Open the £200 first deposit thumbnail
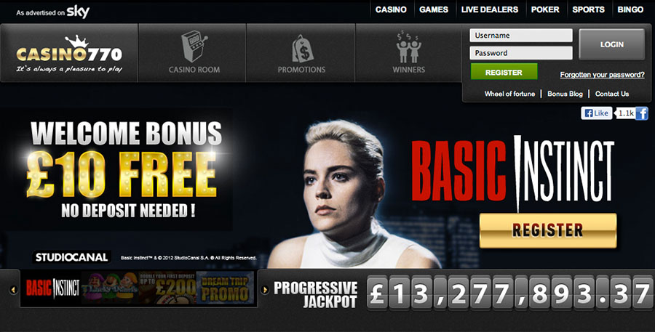This screenshot has width=655, height=332. [167, 288]
